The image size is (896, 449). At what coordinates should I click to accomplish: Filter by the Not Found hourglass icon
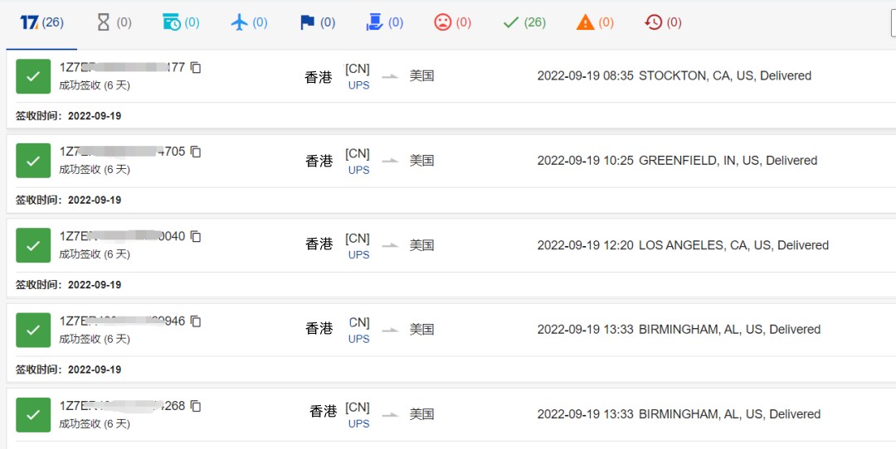[x=114, y=22]
